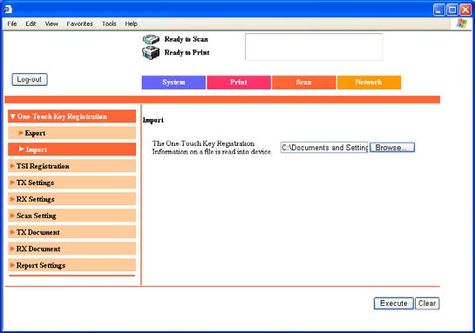Switch to the Print tab

click(239, 83)
